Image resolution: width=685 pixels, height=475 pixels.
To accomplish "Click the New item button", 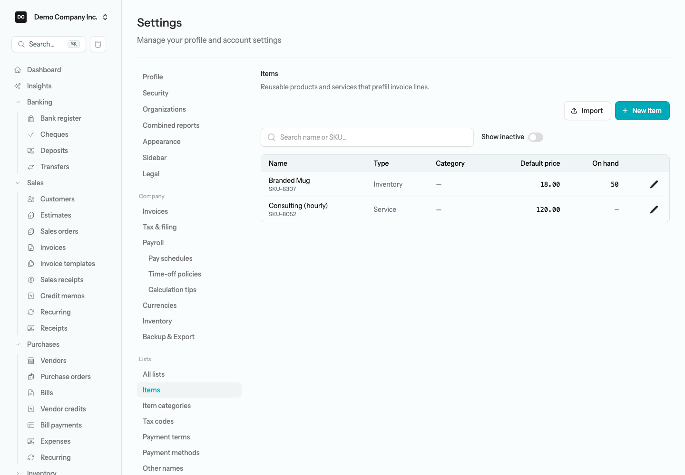I will point(642,111).
